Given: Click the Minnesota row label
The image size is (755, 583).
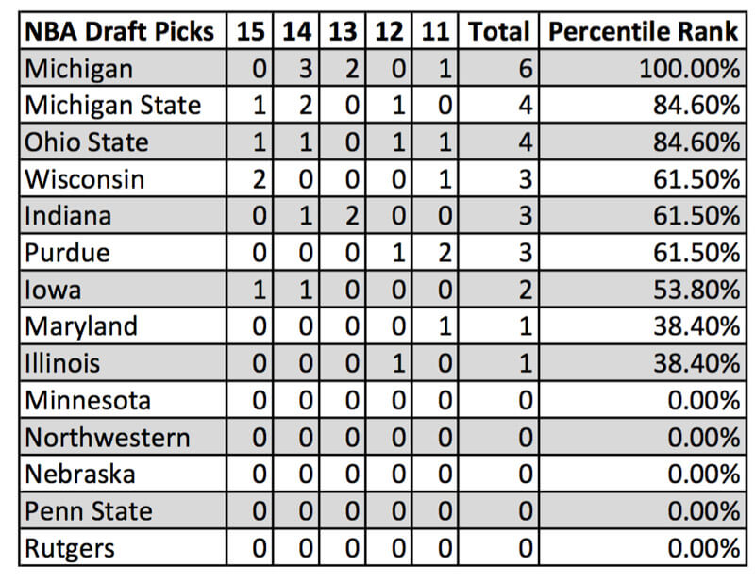Looking at the screenshot, I should [87, 400].
